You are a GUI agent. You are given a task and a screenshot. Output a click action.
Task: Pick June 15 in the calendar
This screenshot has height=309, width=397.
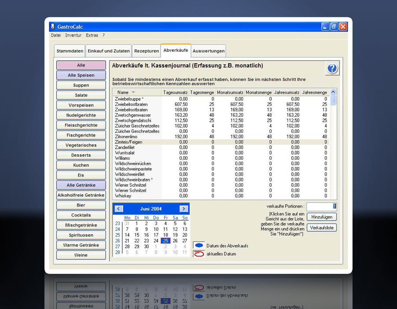(137, 235)
